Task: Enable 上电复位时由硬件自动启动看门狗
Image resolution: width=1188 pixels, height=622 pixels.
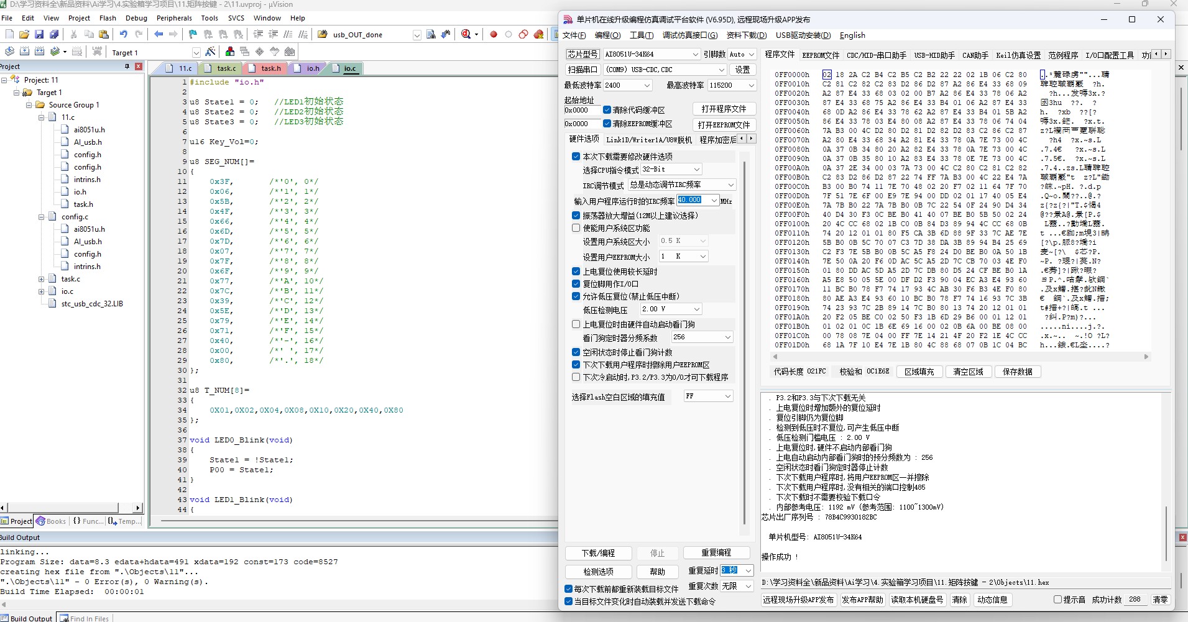Action: pos(576,324)
